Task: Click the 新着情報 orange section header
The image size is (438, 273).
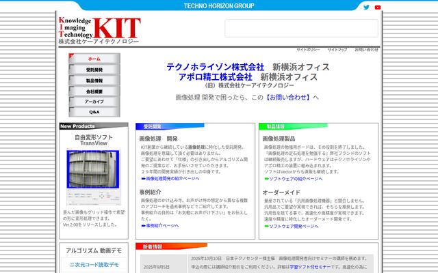Action: (x=171, y=246)
